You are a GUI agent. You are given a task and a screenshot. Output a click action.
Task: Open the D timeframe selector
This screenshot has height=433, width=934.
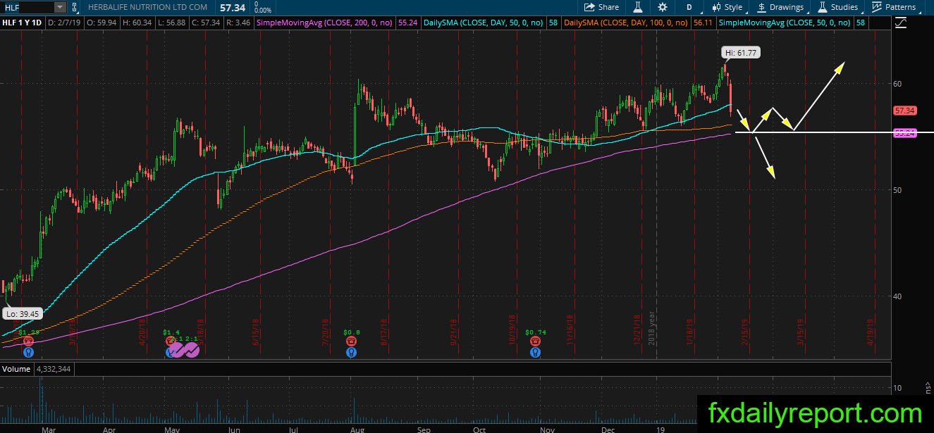coord(689,7)
